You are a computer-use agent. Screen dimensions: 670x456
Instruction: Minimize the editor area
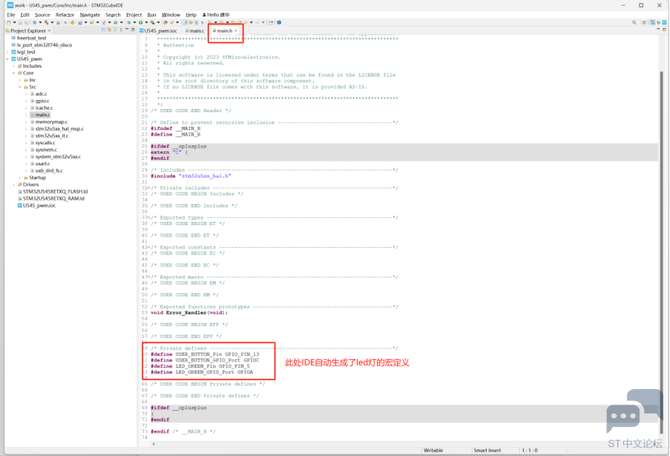[659, 29]
